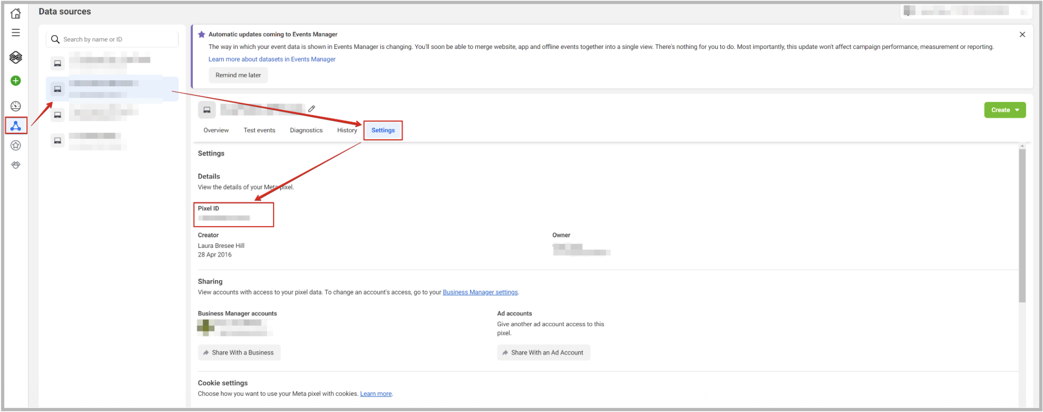
Task: Click the settings panel vertical scrollbar
Action: click(1022, 226)
